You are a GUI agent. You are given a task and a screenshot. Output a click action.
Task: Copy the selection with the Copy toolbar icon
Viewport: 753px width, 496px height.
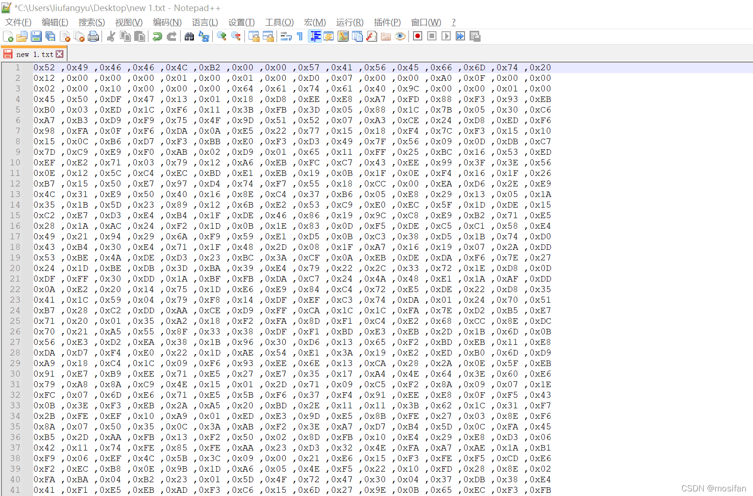tap(125, 36)
